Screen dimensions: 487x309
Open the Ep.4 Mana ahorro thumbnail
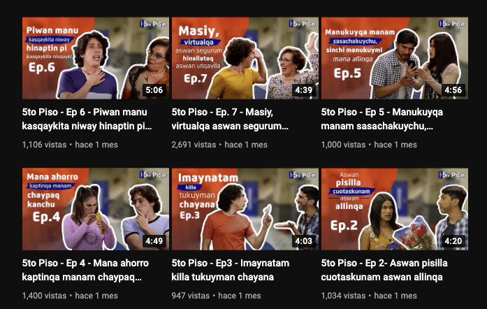coord(96,209)
